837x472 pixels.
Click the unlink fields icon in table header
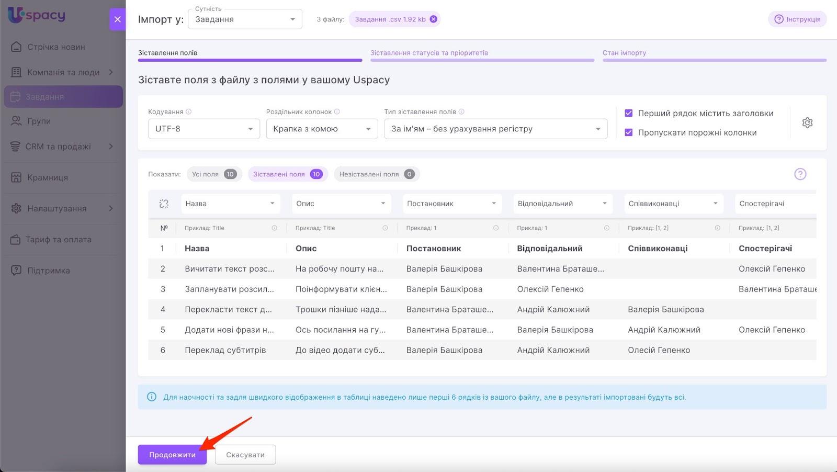click(164, 204)
